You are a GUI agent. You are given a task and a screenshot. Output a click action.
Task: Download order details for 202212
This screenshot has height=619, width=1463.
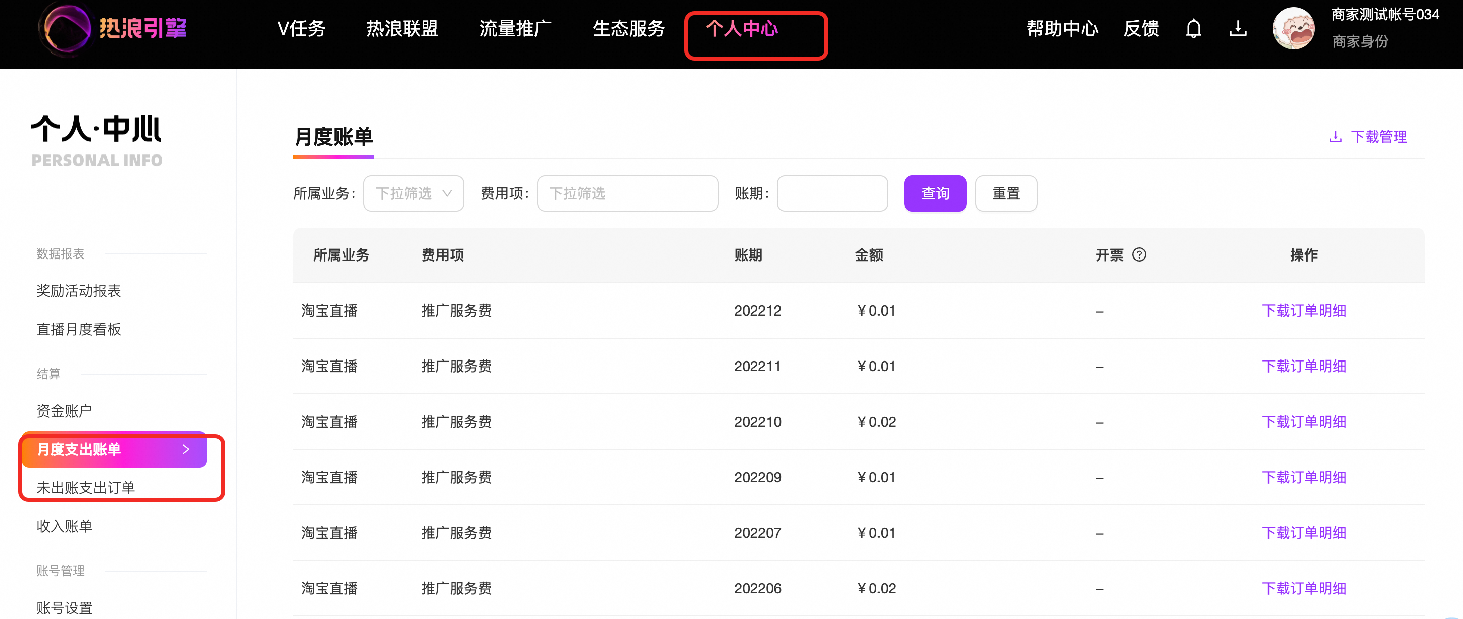pyautogui.click(x=1304, y=311)
